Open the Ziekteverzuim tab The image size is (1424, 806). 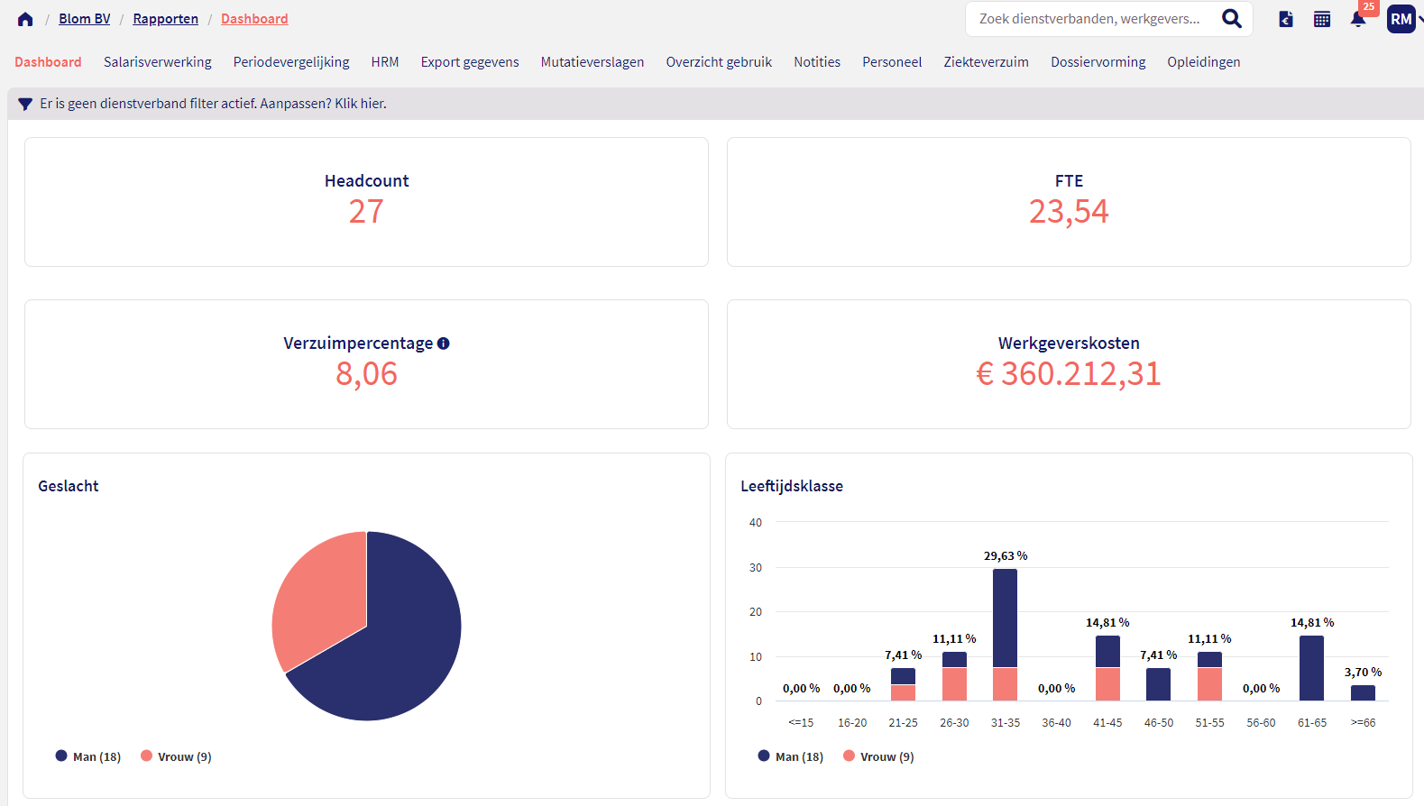986,62
